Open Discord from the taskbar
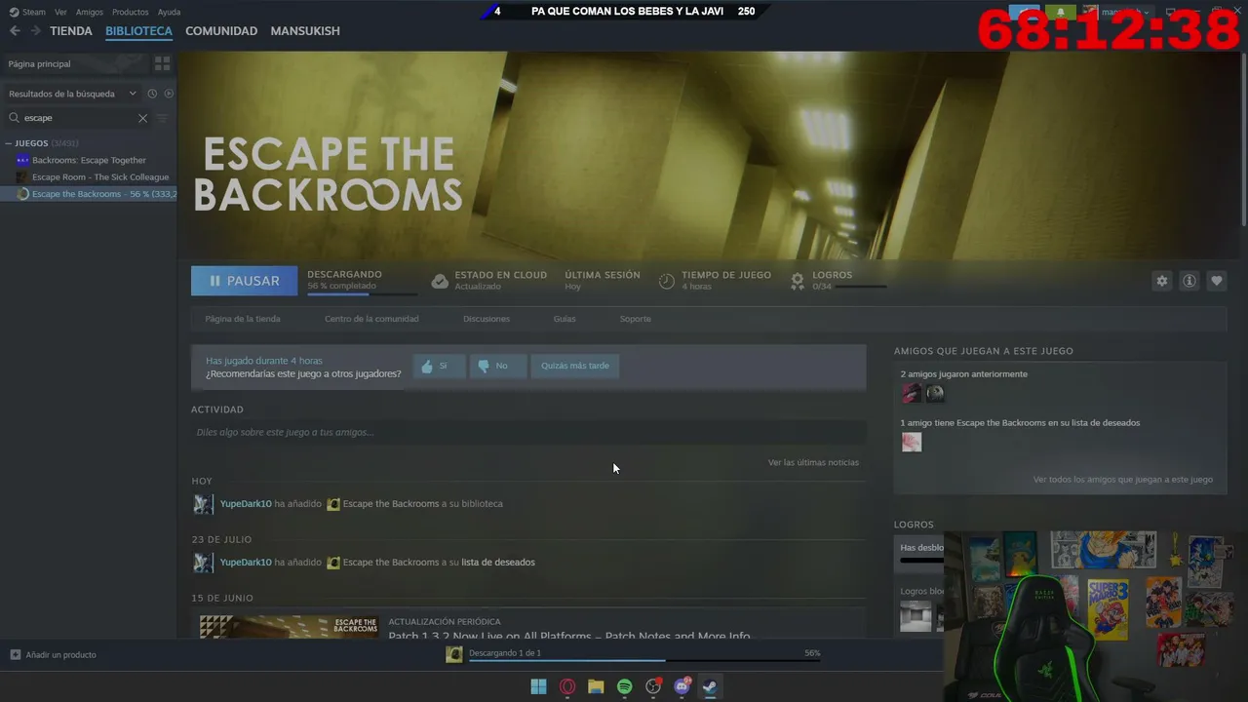Viewport: 1248px width, 702px height. (x=682, y=686)
